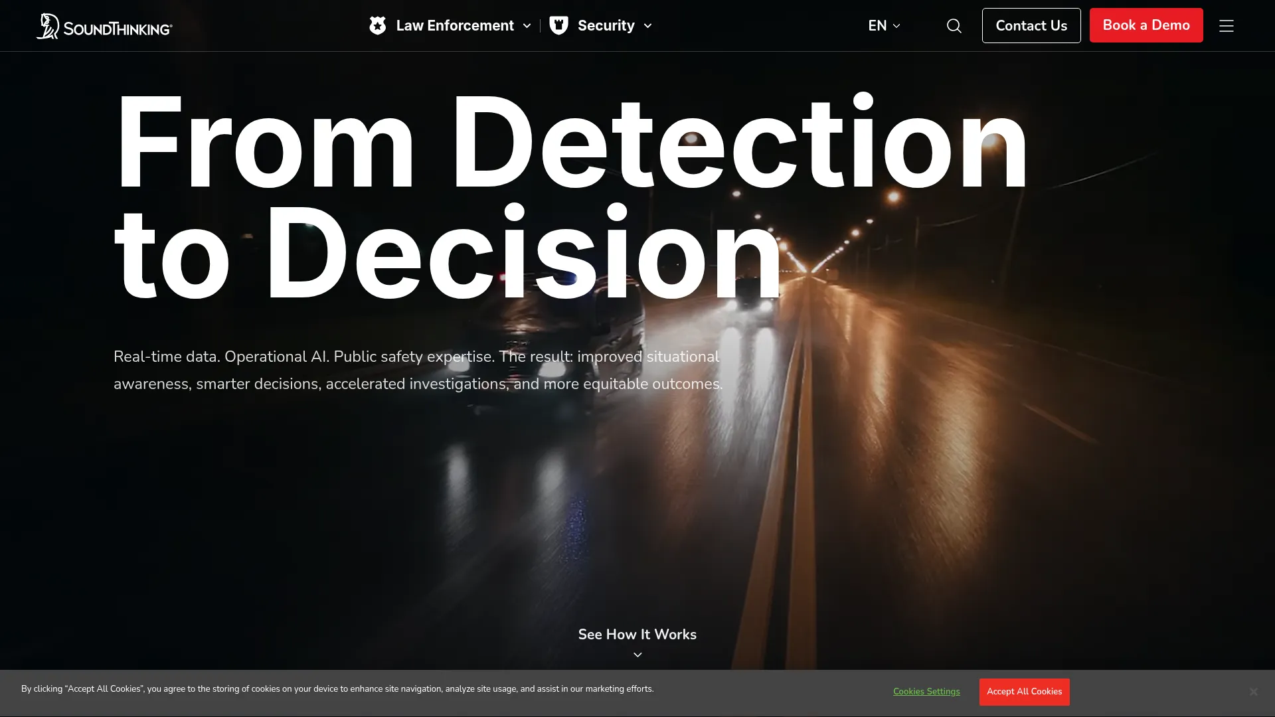Click the Security shield icon

[559, 26]
